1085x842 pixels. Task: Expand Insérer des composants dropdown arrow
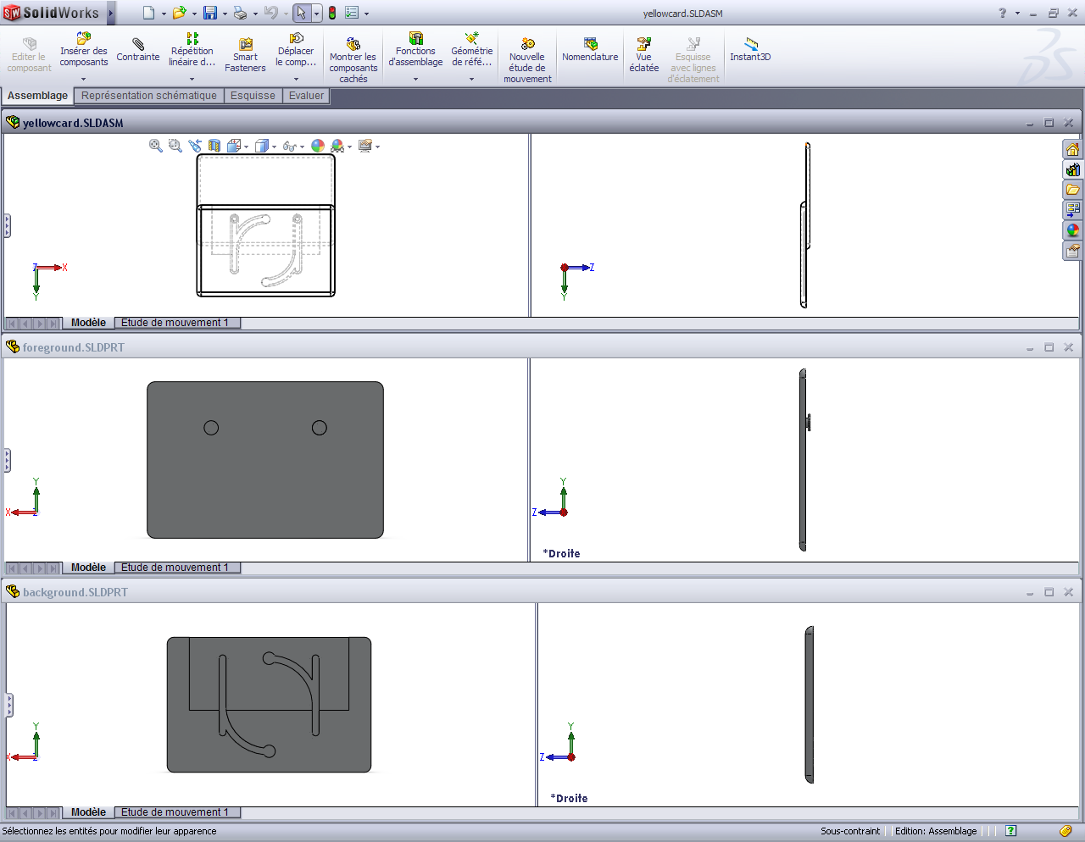(x=83, y=79)
